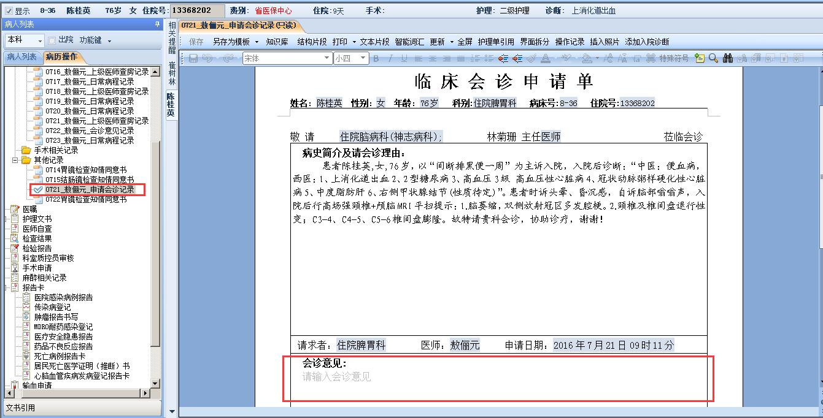
Task: Click the 手术相关记录 folder icon
Action: [x=26, y=150]
